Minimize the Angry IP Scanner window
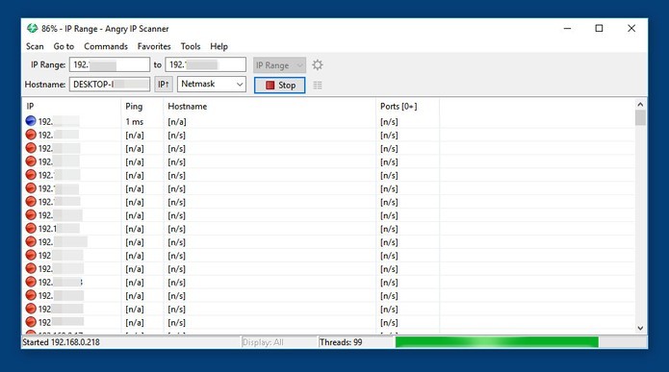The height and width of the screenshot is (372, 669). click(568, 29)
